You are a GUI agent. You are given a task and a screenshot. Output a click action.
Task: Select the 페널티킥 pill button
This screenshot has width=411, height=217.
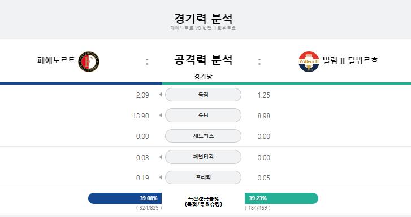(x=203, y=157)
